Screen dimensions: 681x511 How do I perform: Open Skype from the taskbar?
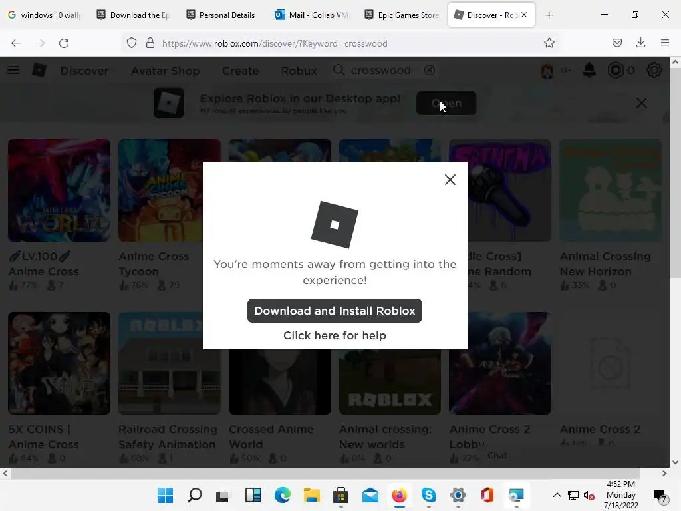pyautogui.click(x=429, y=495)
